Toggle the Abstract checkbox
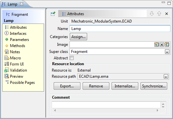The height and width of the screenshot is (119, 173). point(71,58)
